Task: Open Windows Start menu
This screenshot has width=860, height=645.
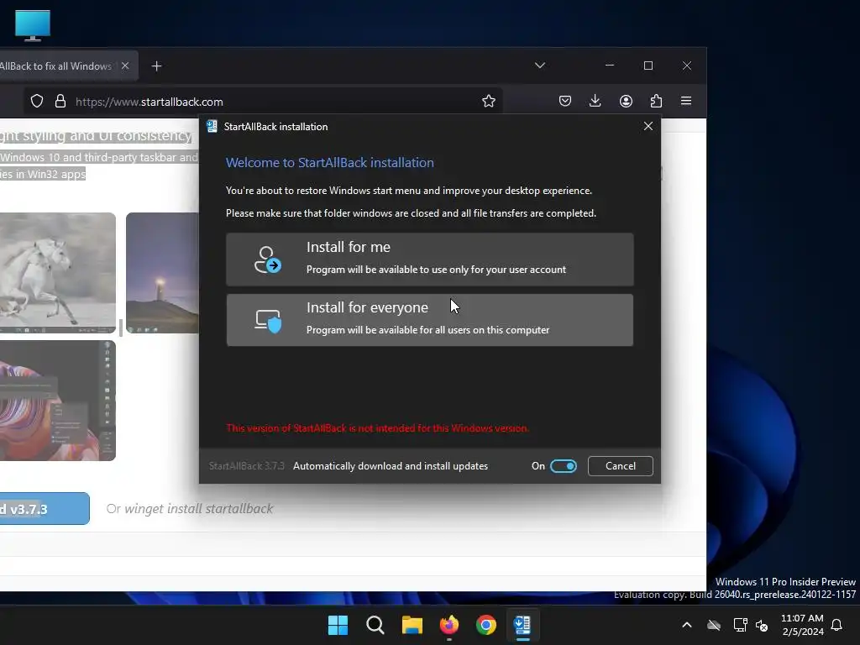Action: 338,625
